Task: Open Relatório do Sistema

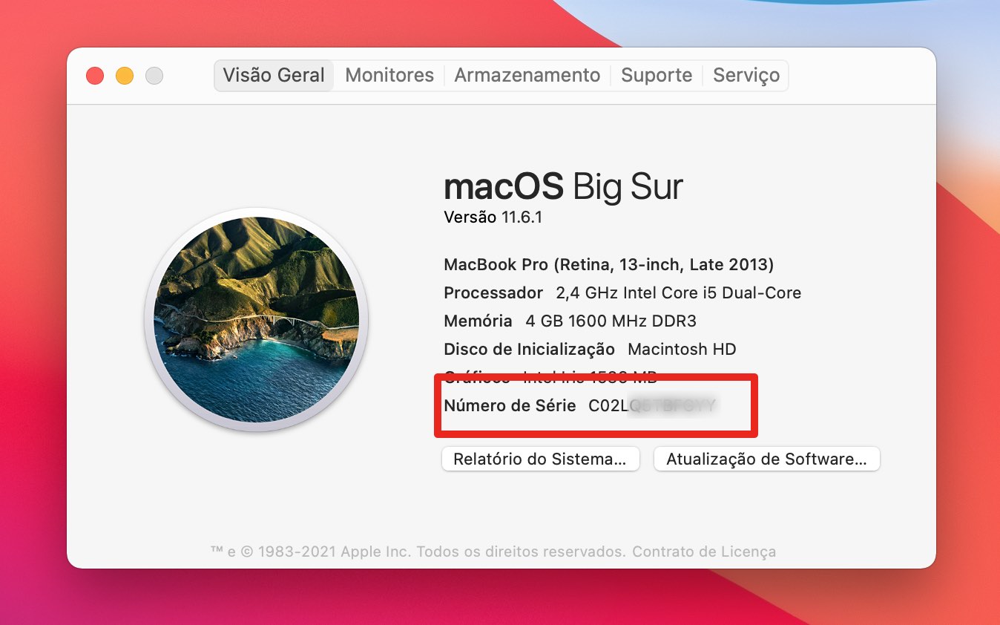Action: (540, 459)
